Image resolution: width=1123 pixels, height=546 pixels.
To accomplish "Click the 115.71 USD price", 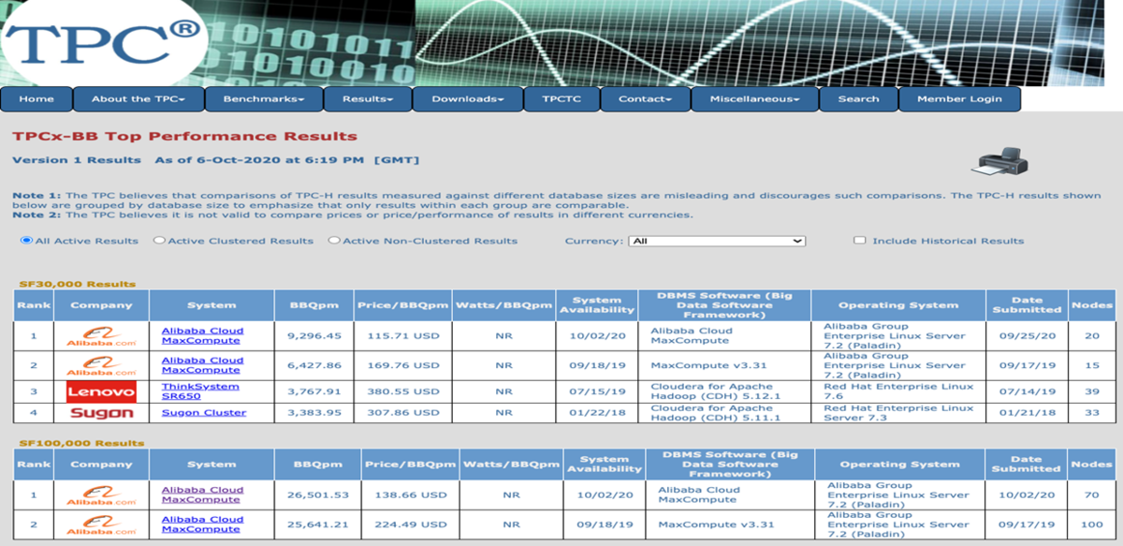I will 405,336.
